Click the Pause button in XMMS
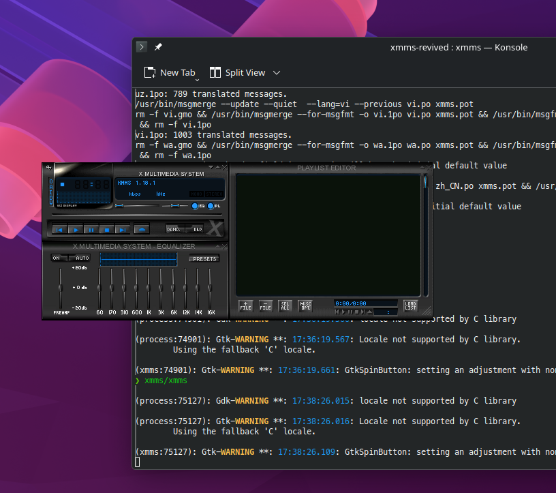The image size is (556, 493). point(91,230)
